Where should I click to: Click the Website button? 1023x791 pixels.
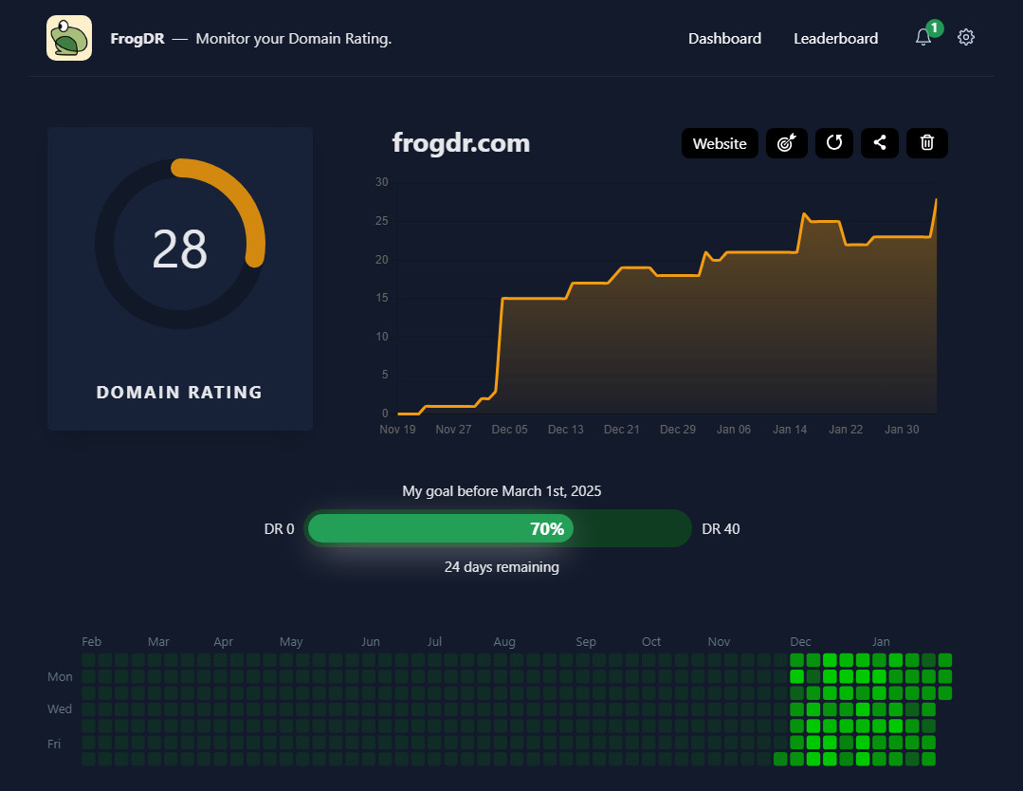(x=720, y=143)
